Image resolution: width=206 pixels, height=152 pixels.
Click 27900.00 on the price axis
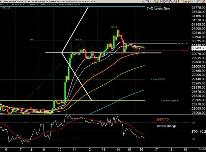pyautogui.click(x=198, y=113)
